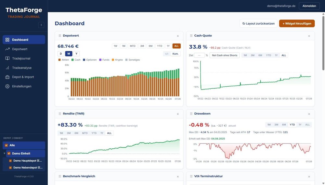Open Tradejournal from sidebar

24,58
